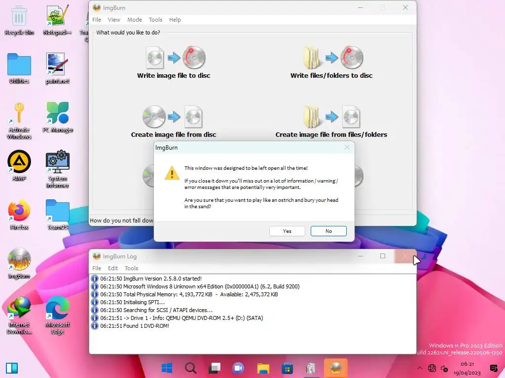Click the Microsoft Edge desktop shortcut
This screenshot has height=378, width=505.
click(x=57, y=315)
